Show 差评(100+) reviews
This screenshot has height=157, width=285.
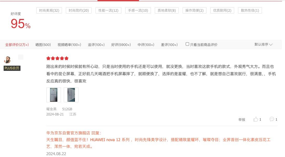click(x=169, y=45)
